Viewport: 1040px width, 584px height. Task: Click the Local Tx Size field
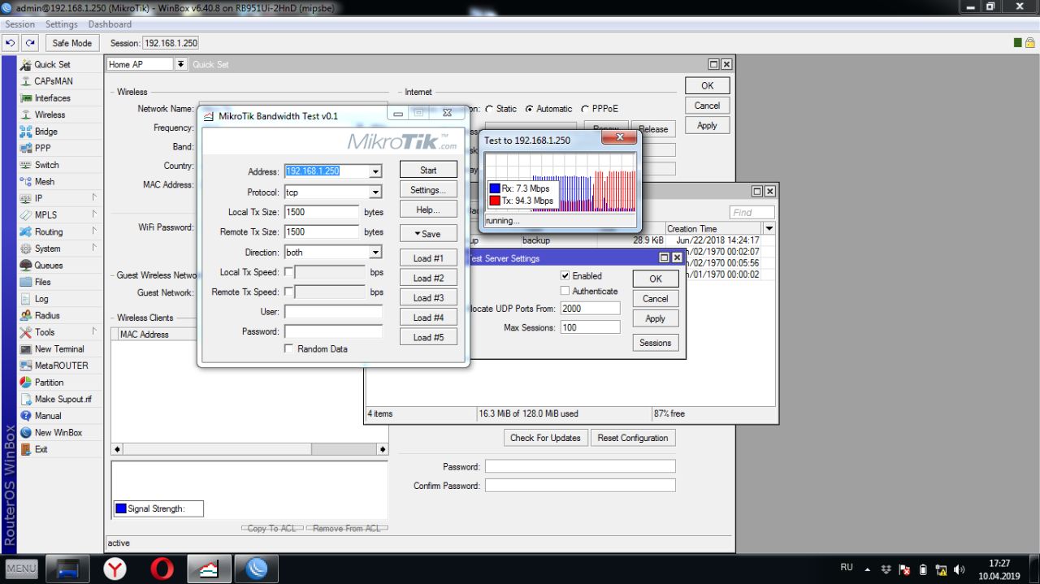[322, 212]
